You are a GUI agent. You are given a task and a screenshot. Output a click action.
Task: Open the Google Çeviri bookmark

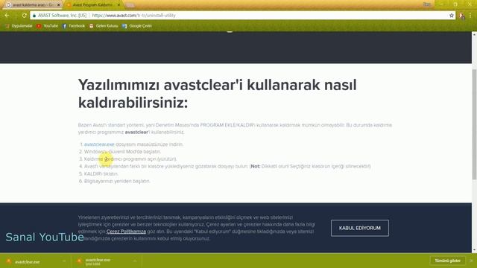point(137,26)
